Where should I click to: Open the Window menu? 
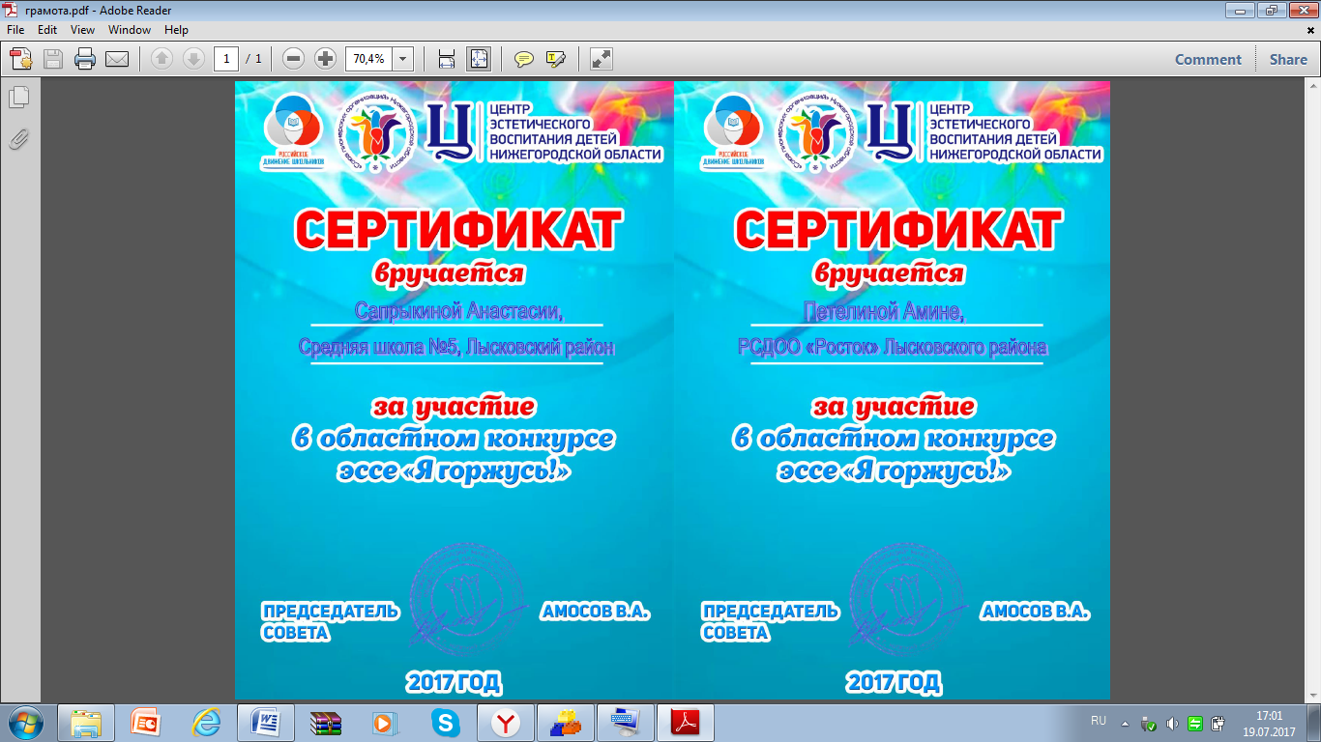129,30
